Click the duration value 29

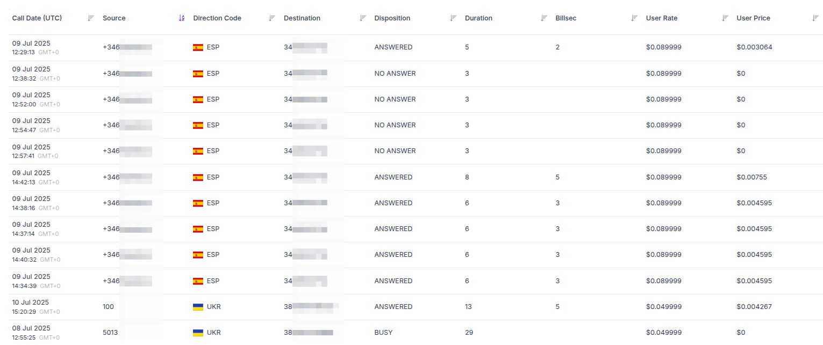(469, 333)
